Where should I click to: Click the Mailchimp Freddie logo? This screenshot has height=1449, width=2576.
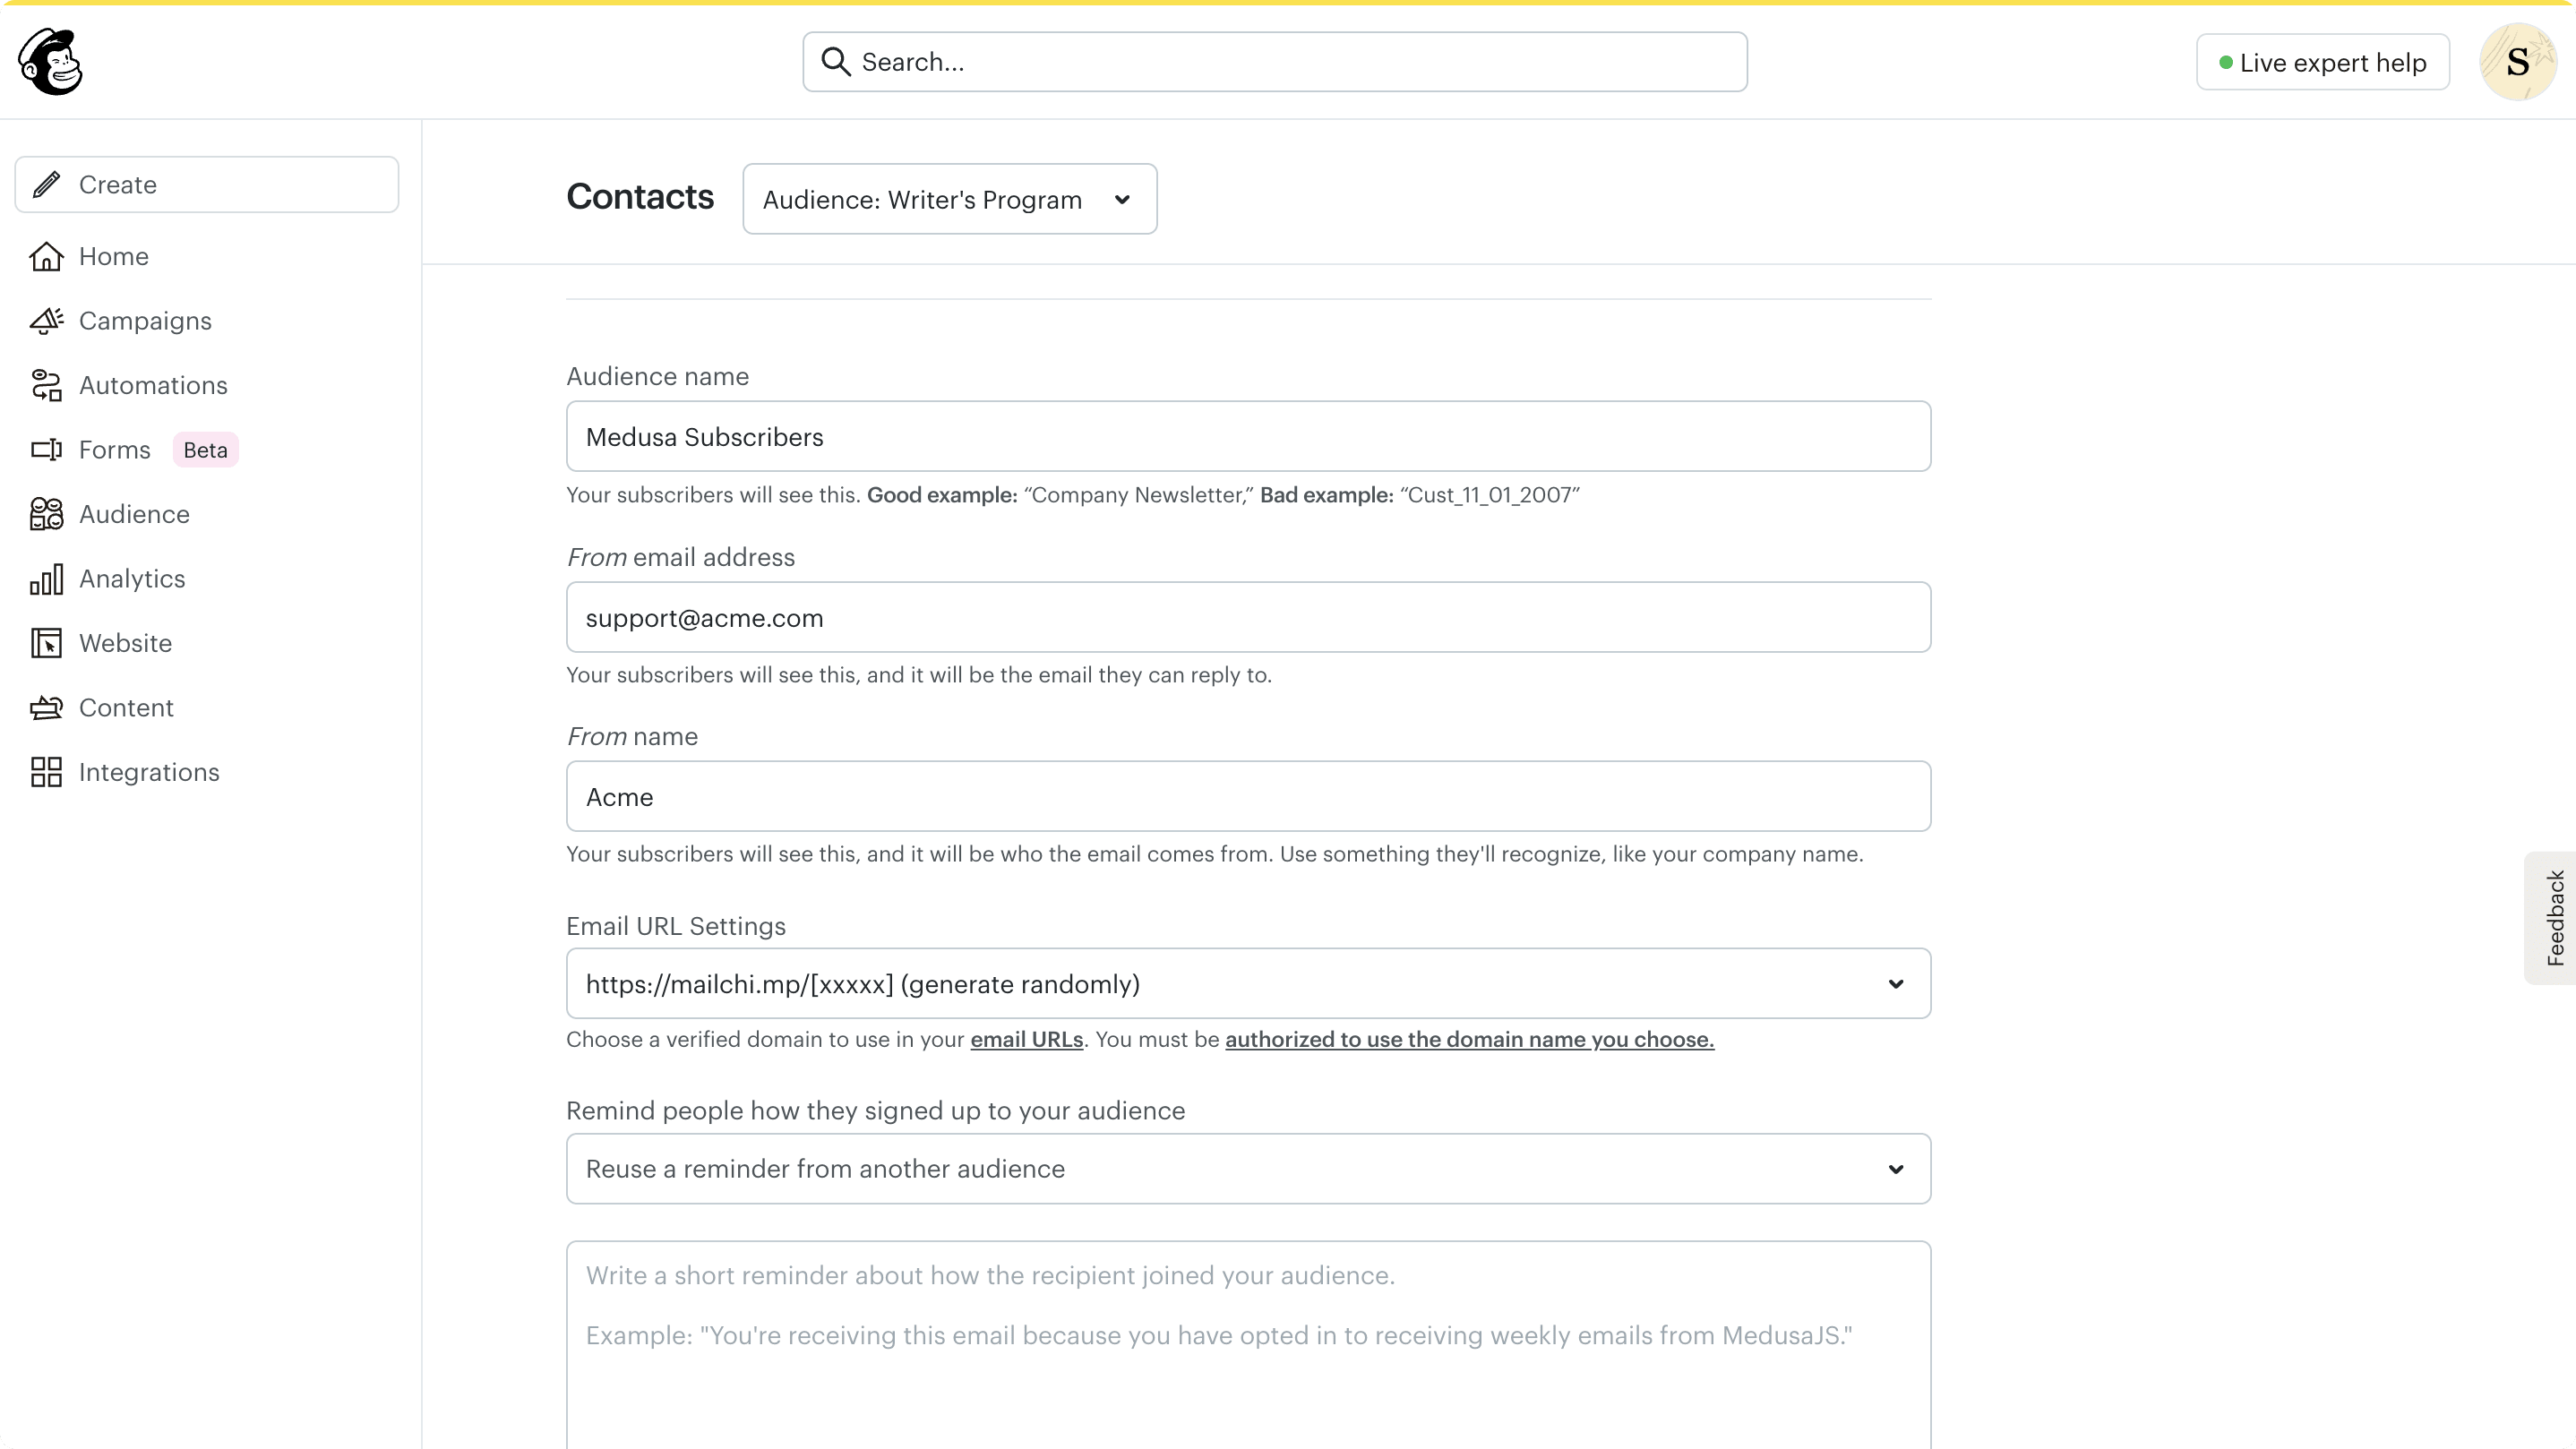47,61
